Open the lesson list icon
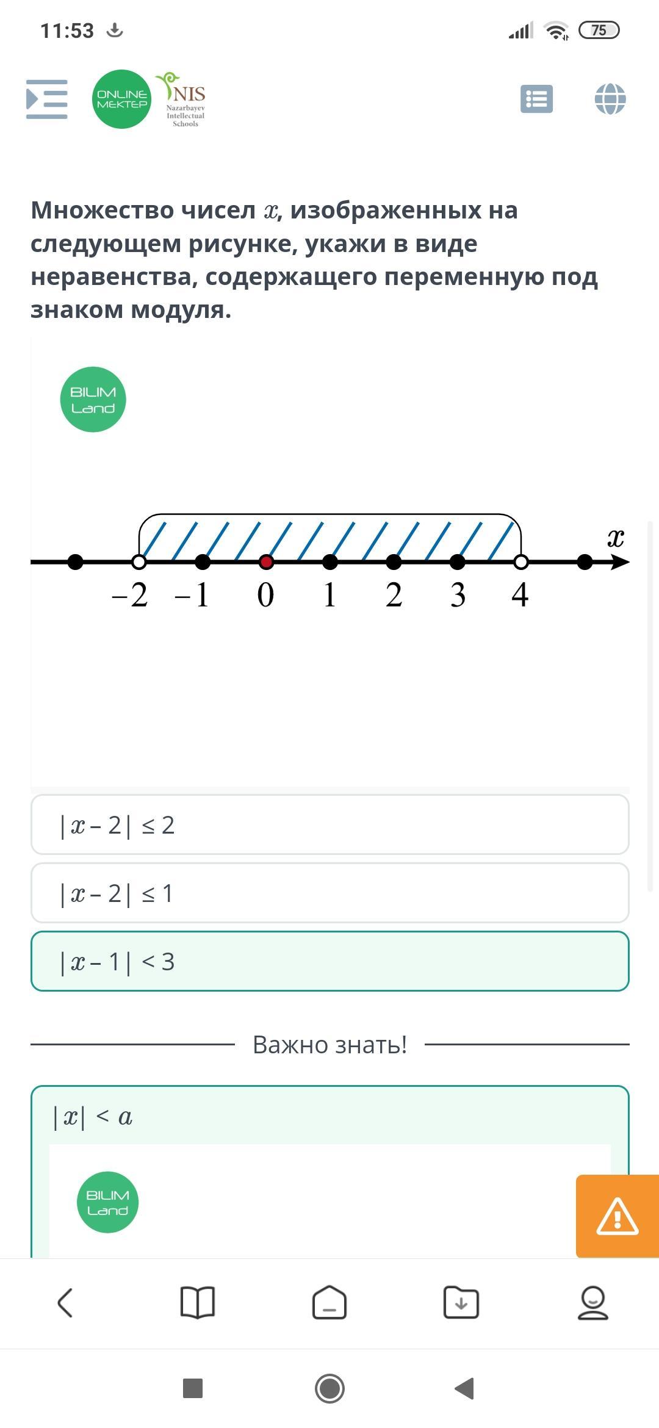 (x=536, y=99)
